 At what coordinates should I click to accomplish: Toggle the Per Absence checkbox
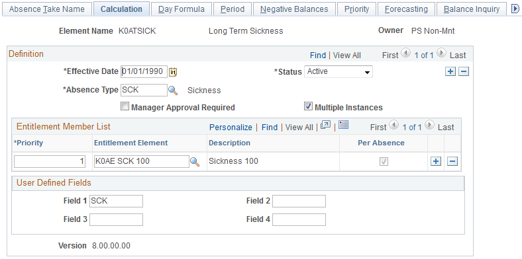click(384, 162)
